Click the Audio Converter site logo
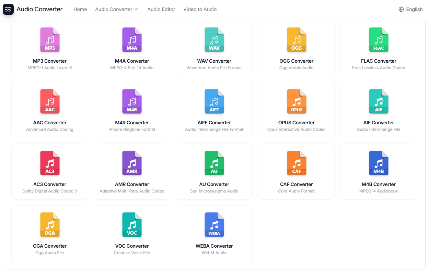This screenshot has width=428, height=273. (33, 9)
